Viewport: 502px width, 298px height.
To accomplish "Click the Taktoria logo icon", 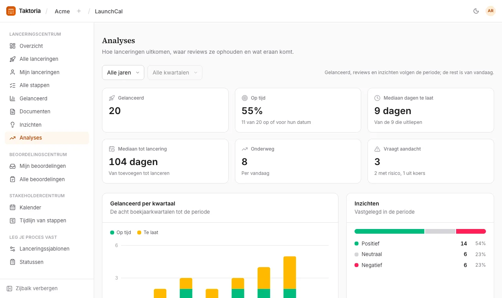I will coord(11,11).
